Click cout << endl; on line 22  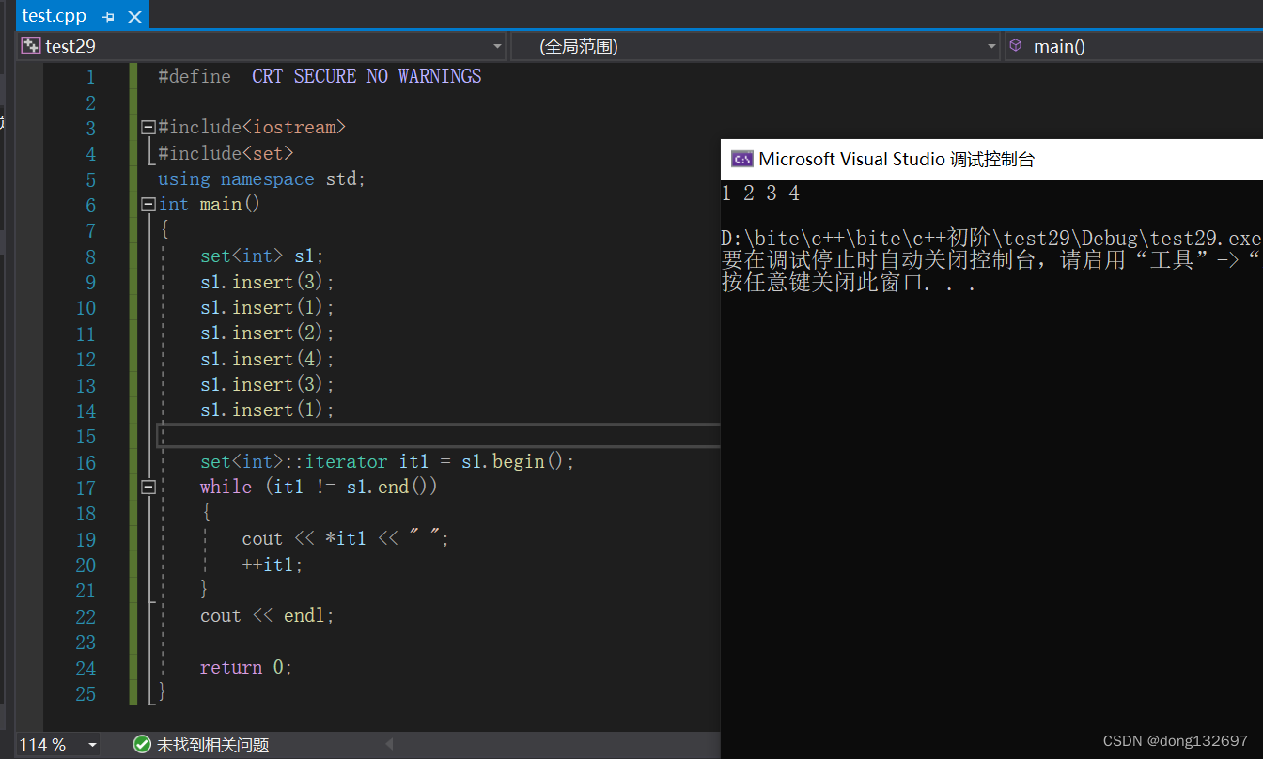267,615
